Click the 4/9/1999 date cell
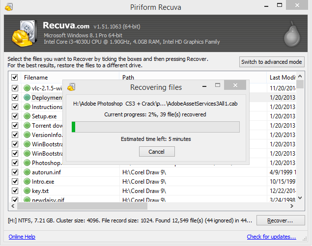Viewport: 312px width, 246px height. [283, 172]
